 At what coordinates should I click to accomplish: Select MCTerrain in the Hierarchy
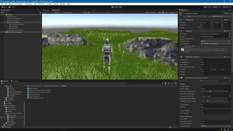tap(13, 17)
